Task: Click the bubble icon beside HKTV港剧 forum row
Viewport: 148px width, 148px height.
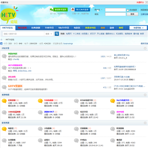Action: click(x=4, y=68)
